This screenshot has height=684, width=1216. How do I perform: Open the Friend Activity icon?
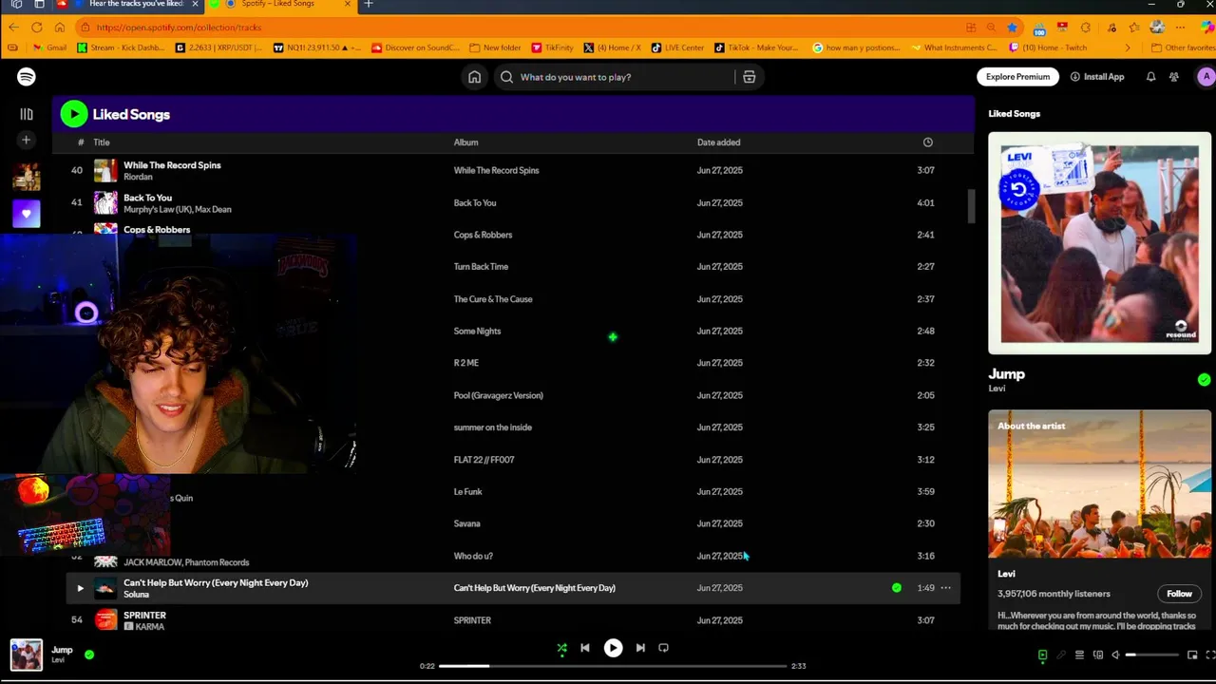pyautogui.click(x=1174, y=77)
